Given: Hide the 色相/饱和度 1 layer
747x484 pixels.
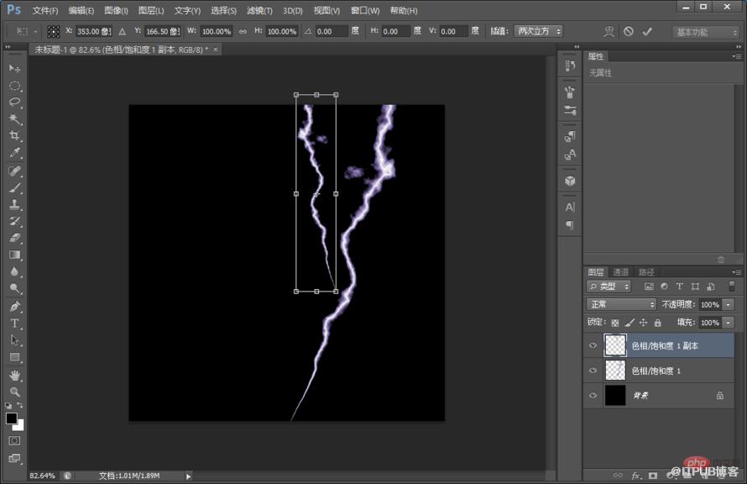Looking at the screenshot, I should click(x=593, y=371).
